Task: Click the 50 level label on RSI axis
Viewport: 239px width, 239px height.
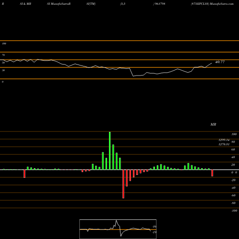Action: coord(3,63)
